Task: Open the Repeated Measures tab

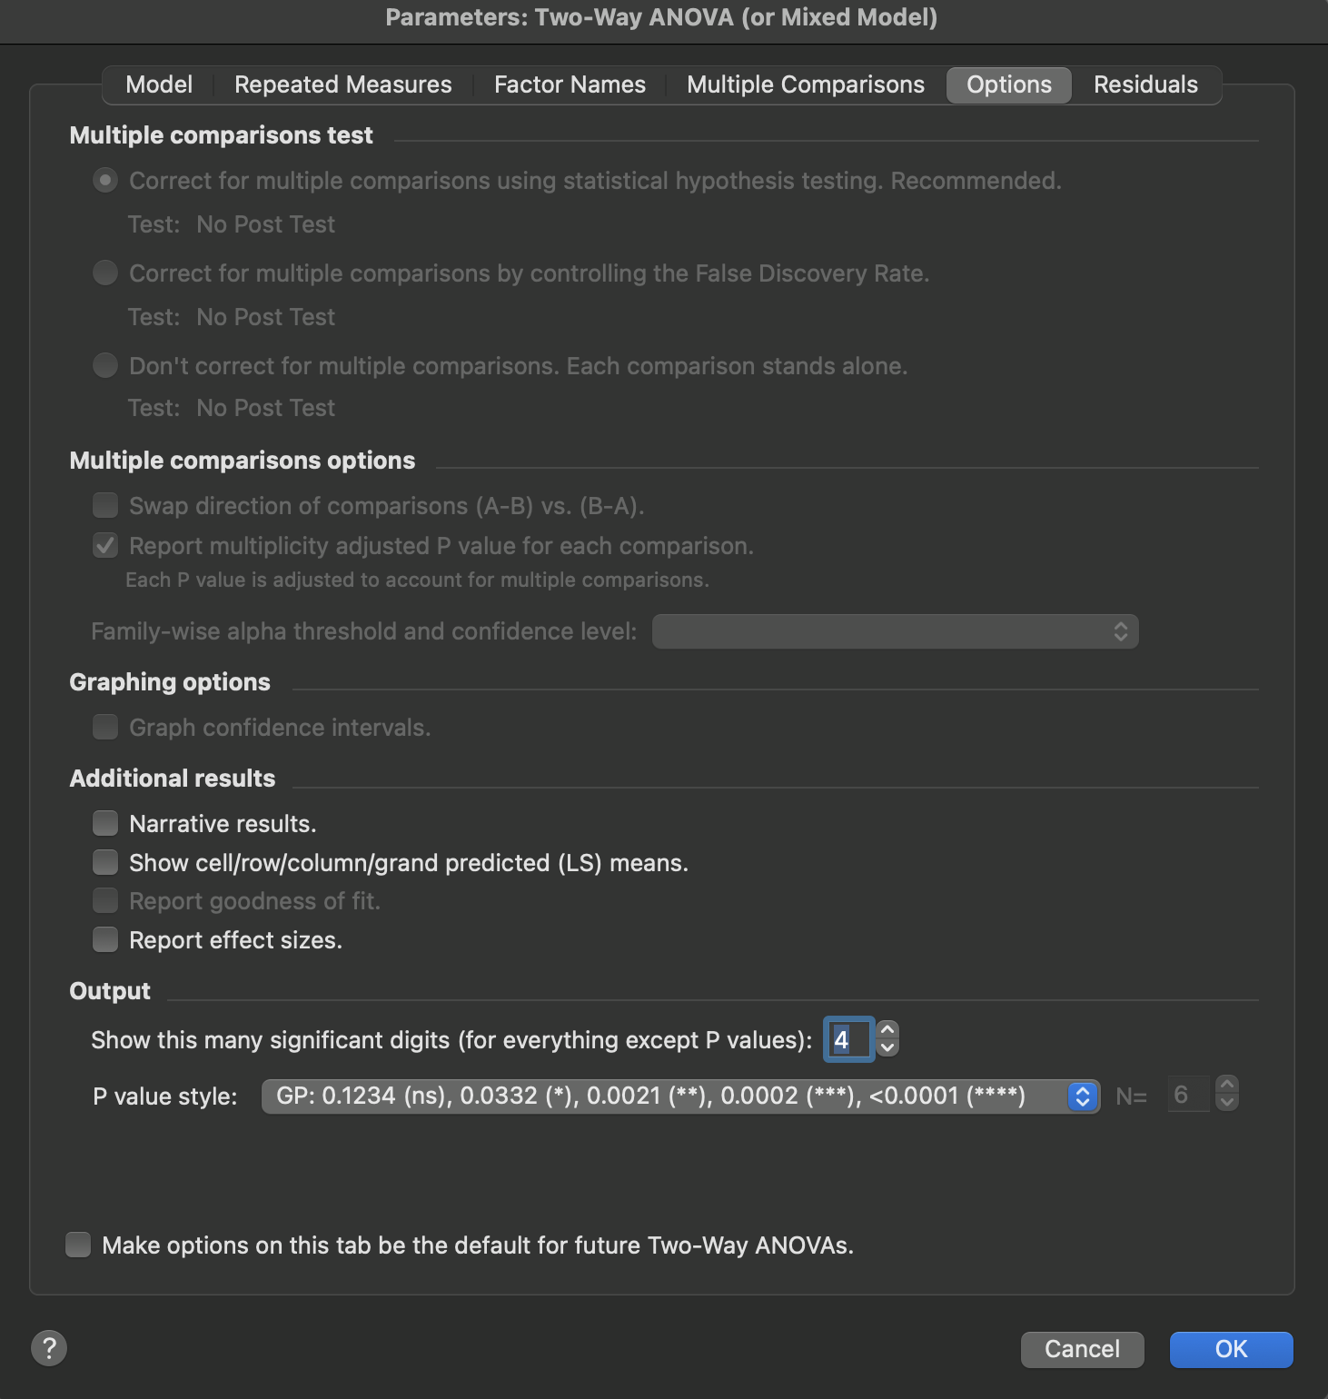Action: pyautogui.click(x=342, y=84)
